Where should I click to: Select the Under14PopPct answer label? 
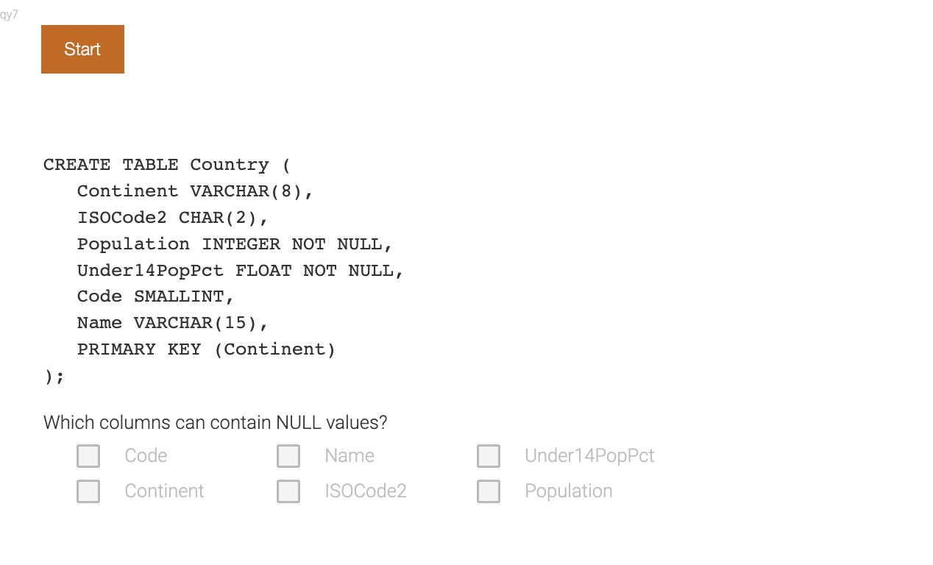(589, 455)
